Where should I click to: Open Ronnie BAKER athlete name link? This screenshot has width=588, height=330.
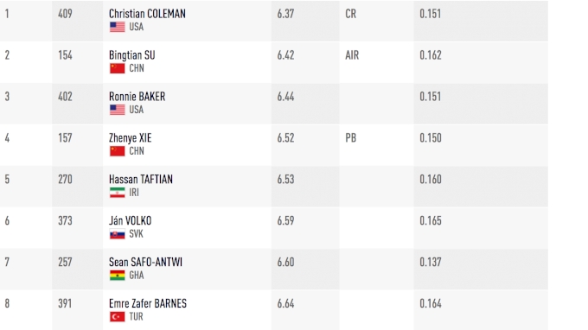[137, 97]
